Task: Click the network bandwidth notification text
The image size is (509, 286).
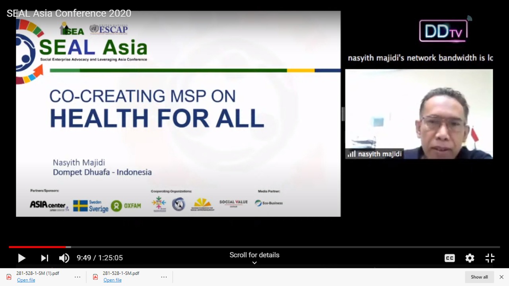Action: coord(420,58)
